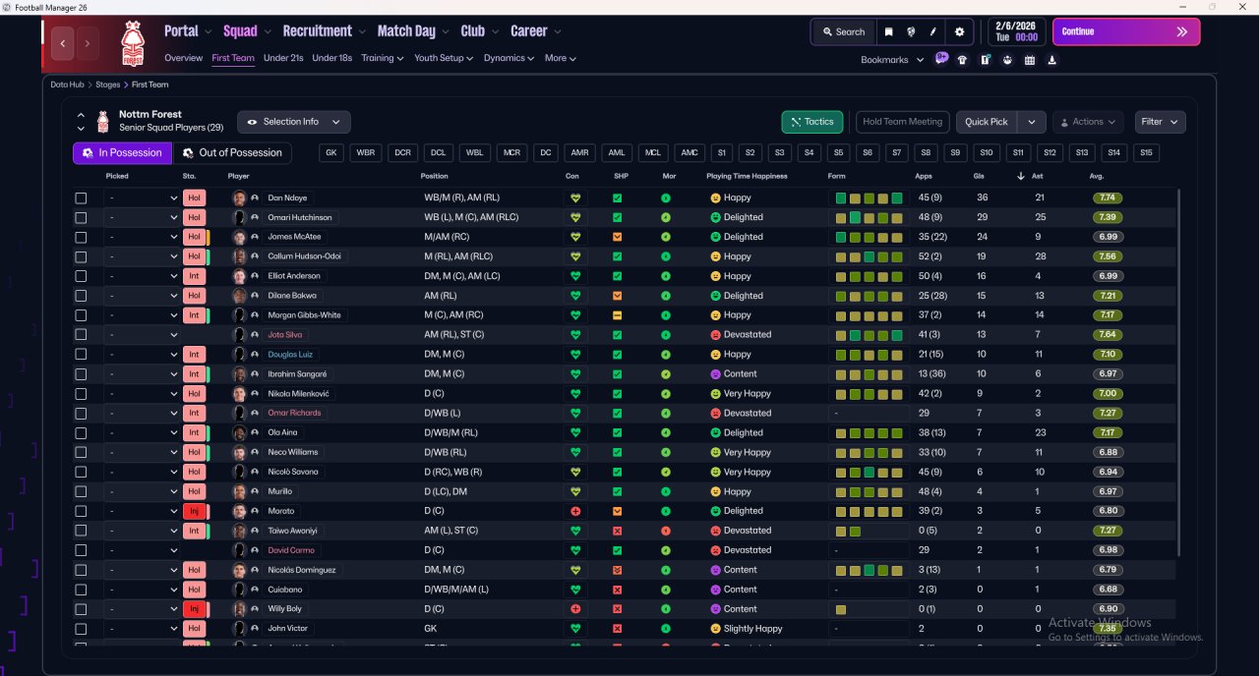
Task: Open Picked dropdown for Dan Ndoye
Action: [143, 197]
